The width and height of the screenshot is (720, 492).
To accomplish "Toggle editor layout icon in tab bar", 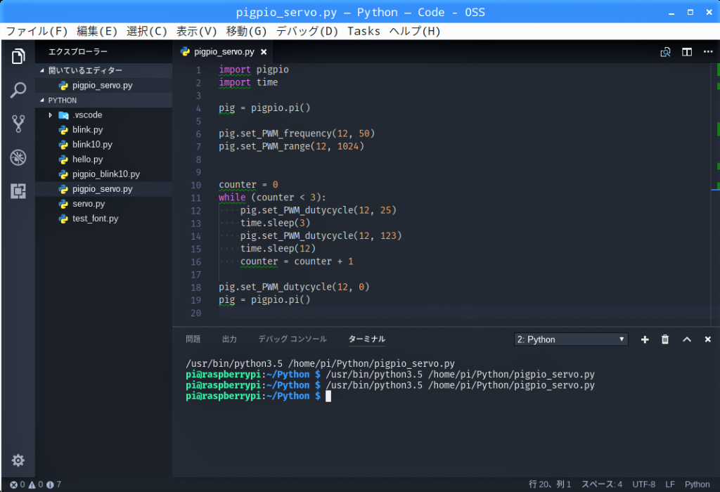I will (665, 52).
